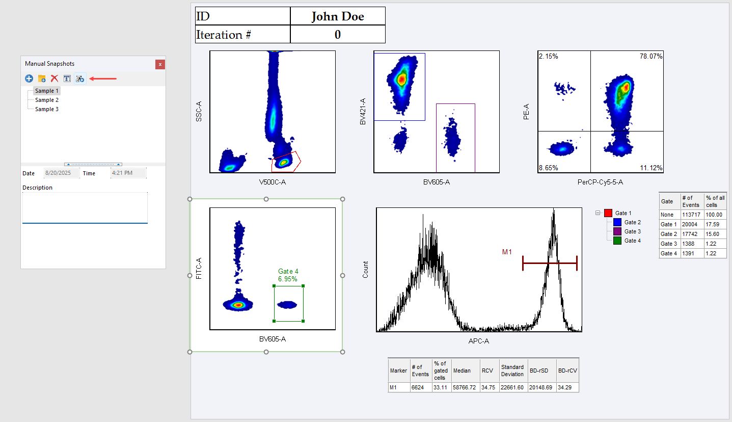Click the text box rename icon

click(x=67, y=78)
